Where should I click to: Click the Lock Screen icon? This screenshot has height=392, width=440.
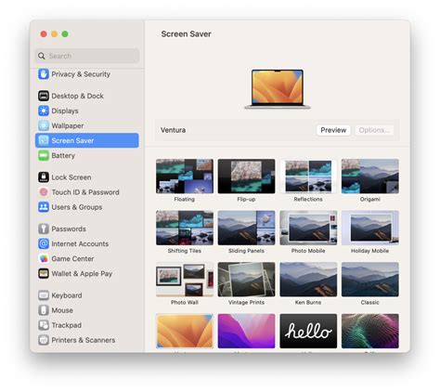pos(44,177)
